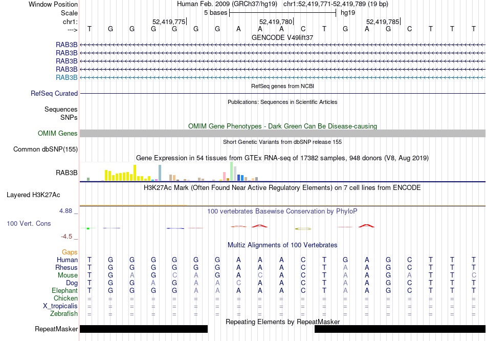Screen dimensions: 486x341
Task: Click the -4.5 PhyloP lower limit value
Action: tap(67, 237)
